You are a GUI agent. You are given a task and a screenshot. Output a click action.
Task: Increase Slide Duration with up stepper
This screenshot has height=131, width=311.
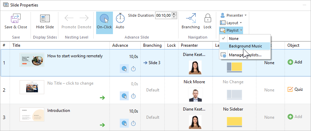pyautogui.click(x=174, y=14)
